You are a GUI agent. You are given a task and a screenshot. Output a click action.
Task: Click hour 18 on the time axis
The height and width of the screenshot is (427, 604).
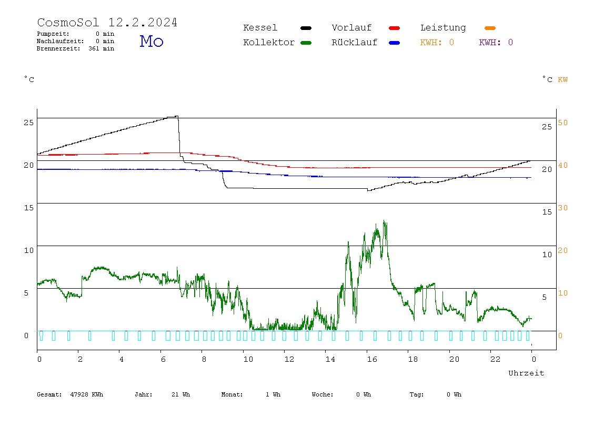412,359
